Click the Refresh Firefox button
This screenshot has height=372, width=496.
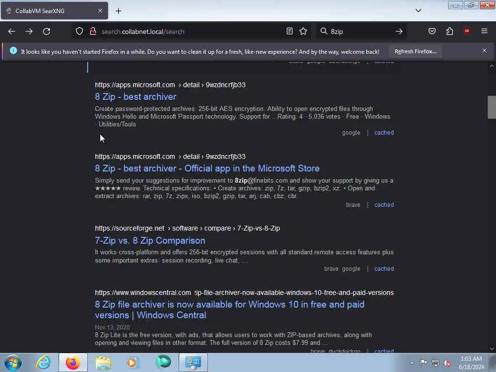point(415,51)
